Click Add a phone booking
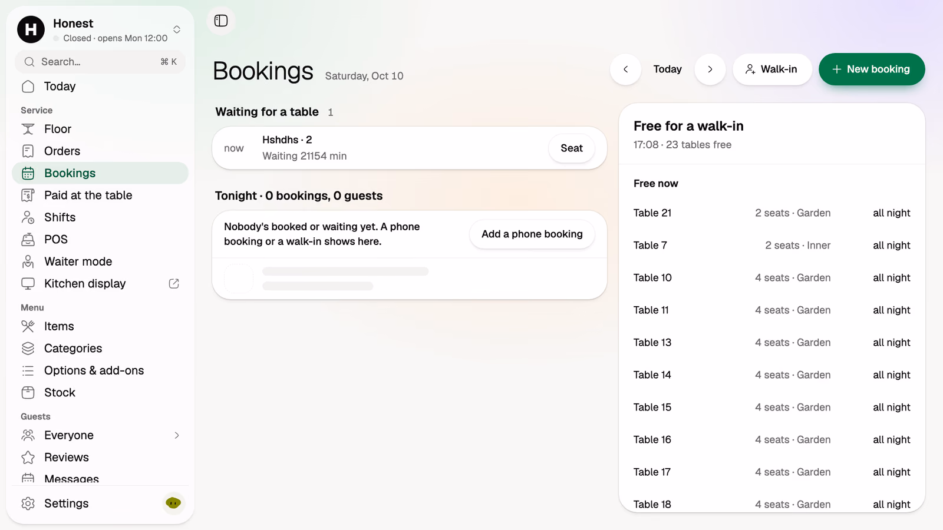The width and height of the screenshot is (943, 530). point(532,234)
